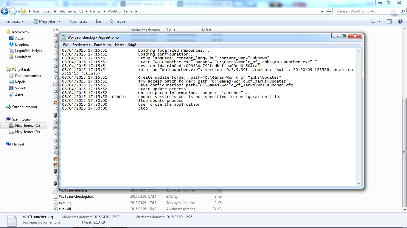Open the Otthoni csoport homegroup

coord(24,107)
